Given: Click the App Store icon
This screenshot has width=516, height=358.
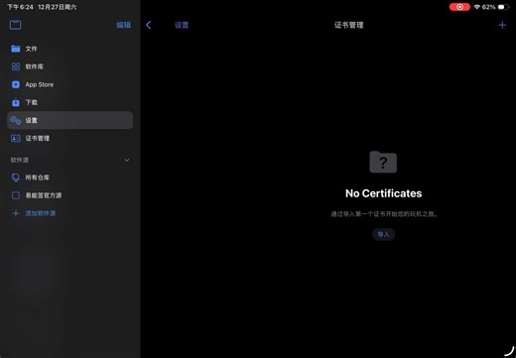Looking at the screenshot, I should pos(16,84).
